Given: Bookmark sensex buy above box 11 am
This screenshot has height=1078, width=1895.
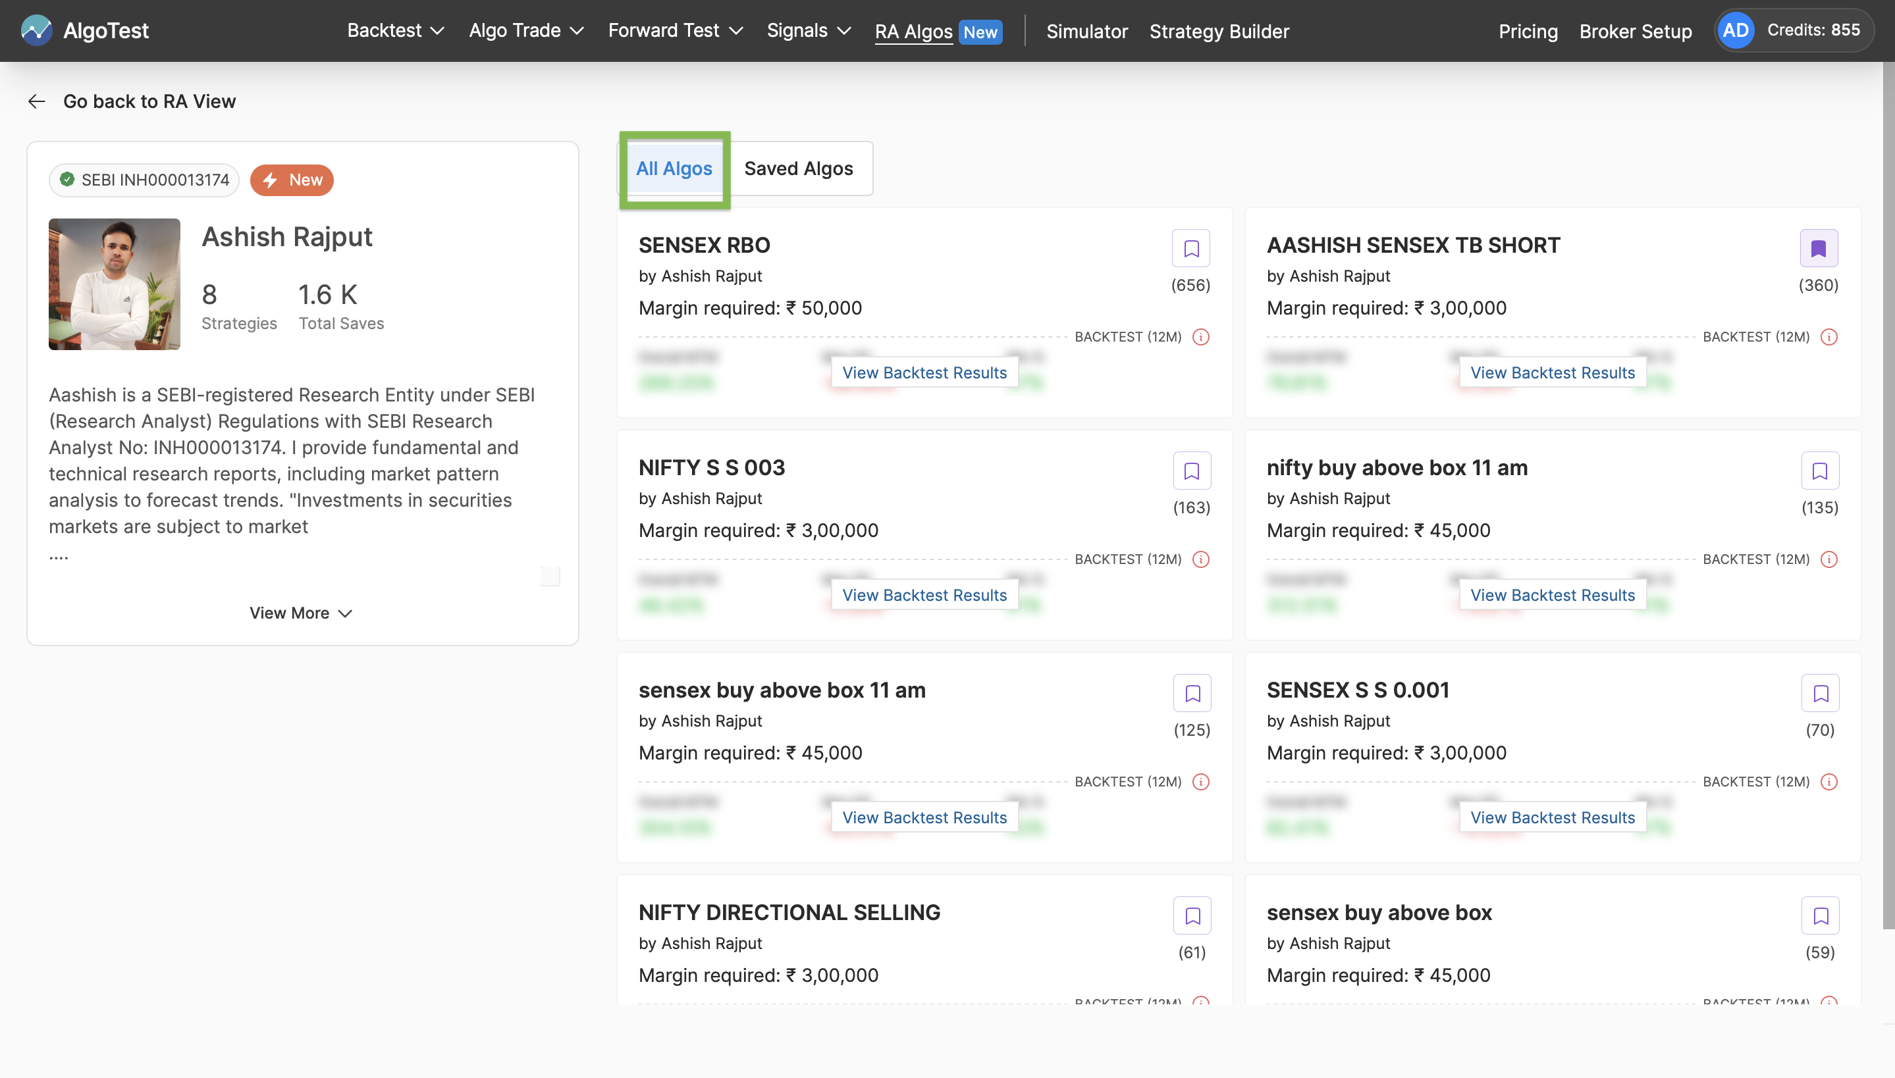Looking at the screenshot, I should [x=1192, y=693].
